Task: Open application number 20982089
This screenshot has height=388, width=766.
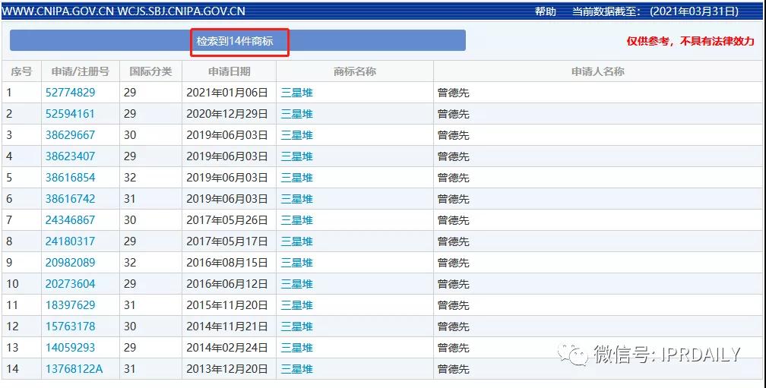Action: tap(71, 262)
